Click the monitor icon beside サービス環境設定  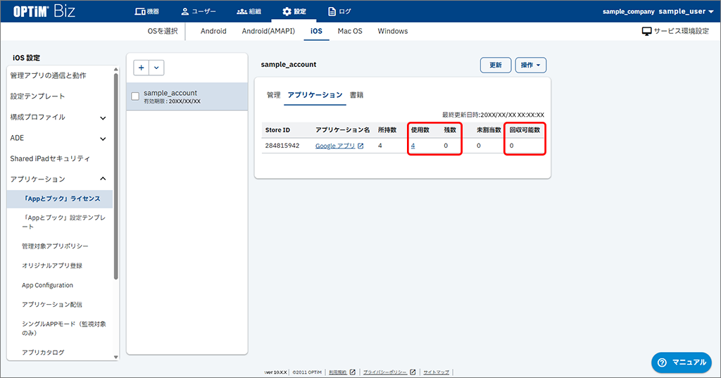coord(646,31)
